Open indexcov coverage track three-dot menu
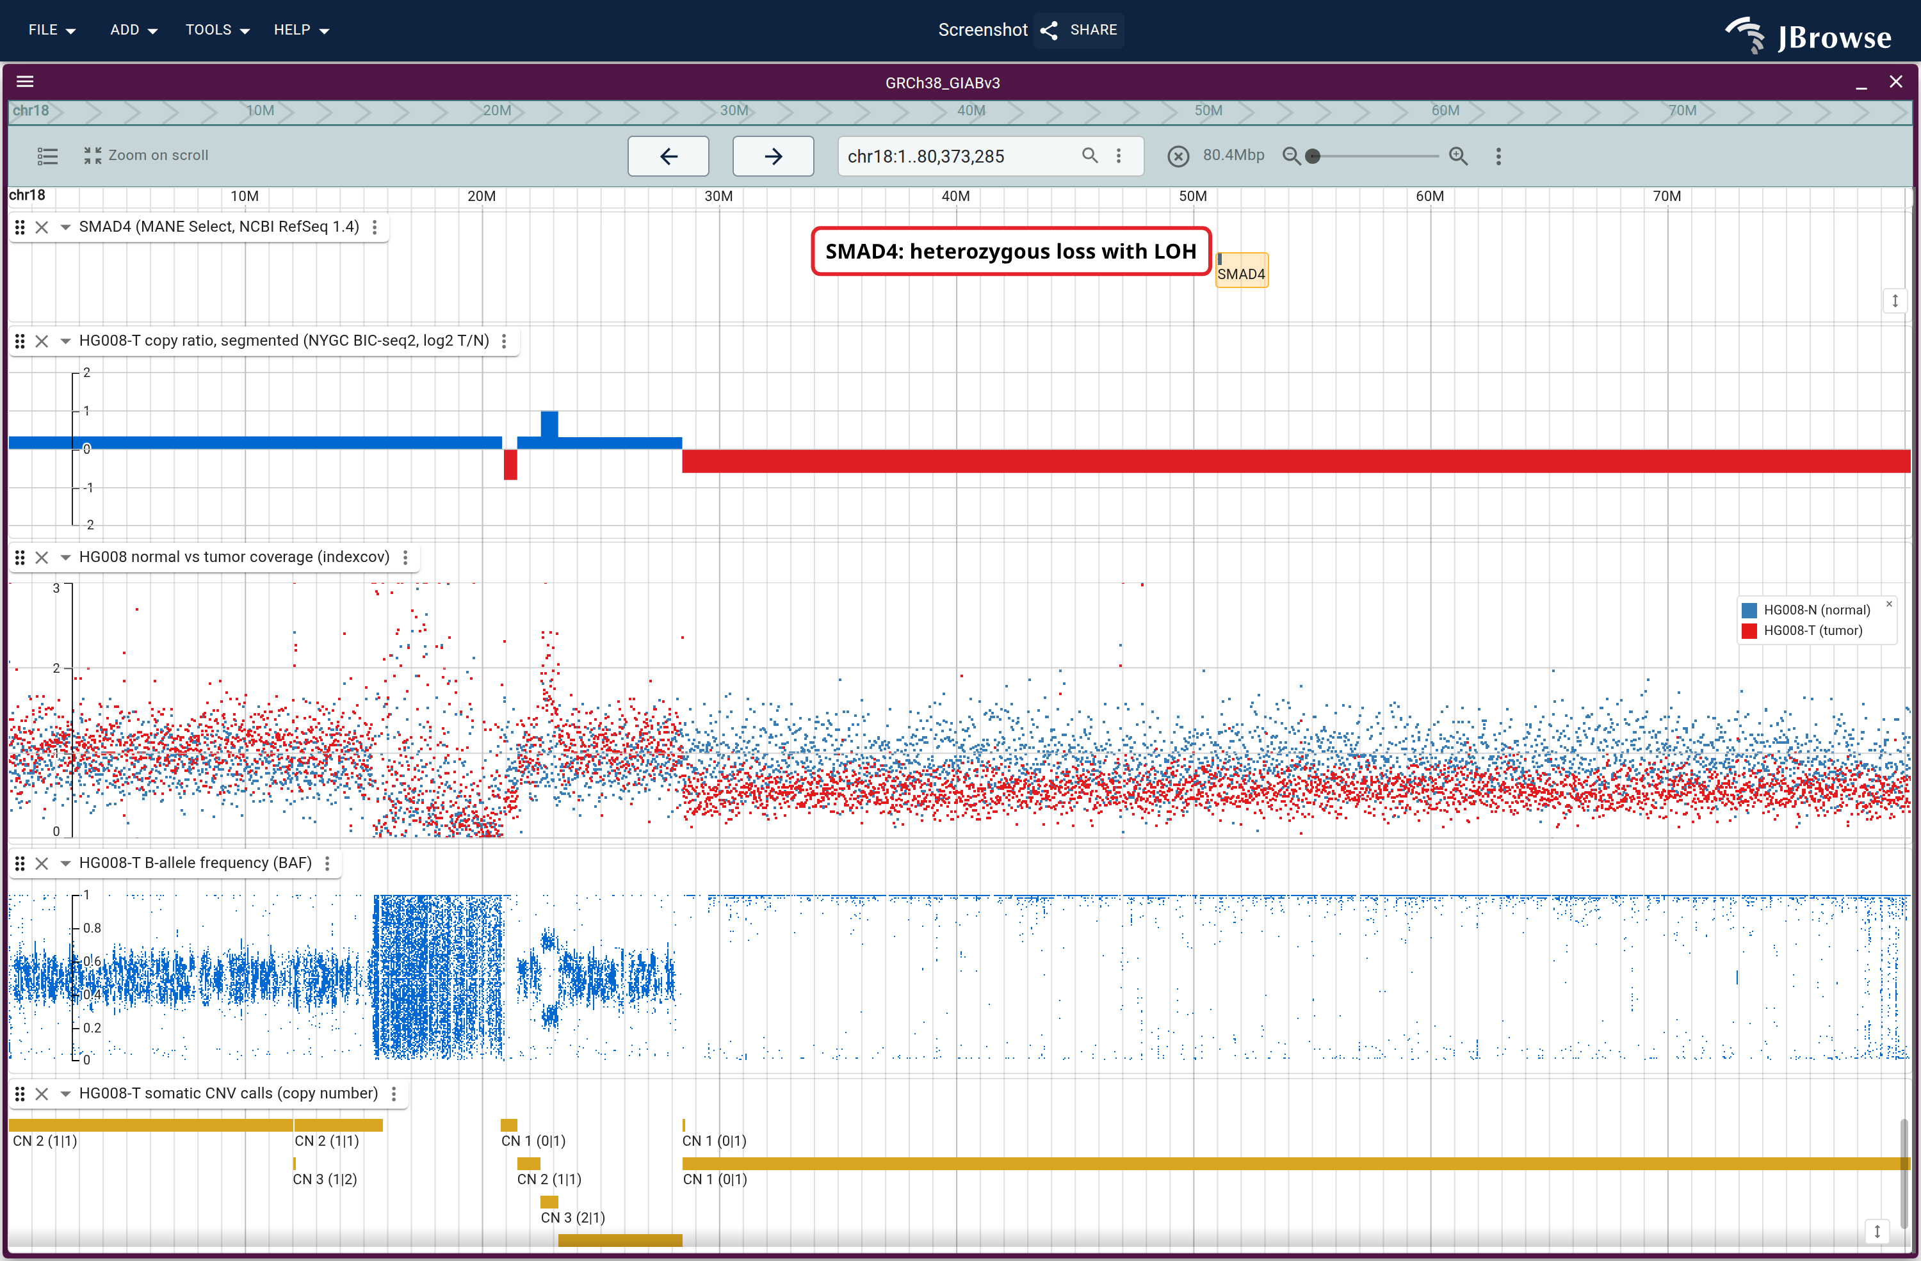The height and width of the screenshot is (1261, 1921). [405, 558]
